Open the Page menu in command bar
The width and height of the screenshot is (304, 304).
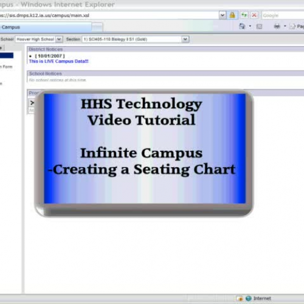[x=297, y=27]
